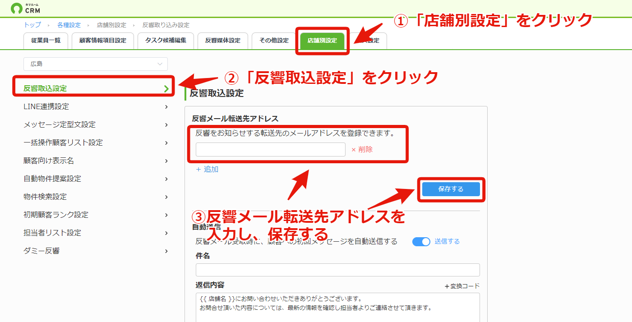Open the 広島 store dropdown

click(x=96, y=64)
